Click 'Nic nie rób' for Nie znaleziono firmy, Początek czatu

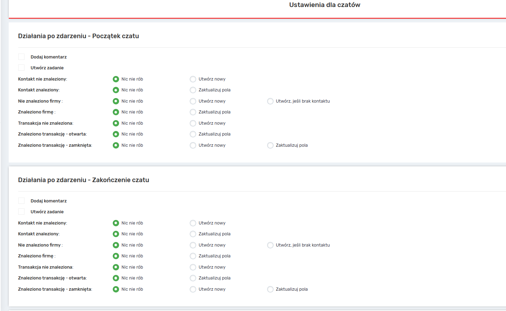pyautogui.click(x=116, y=101)
